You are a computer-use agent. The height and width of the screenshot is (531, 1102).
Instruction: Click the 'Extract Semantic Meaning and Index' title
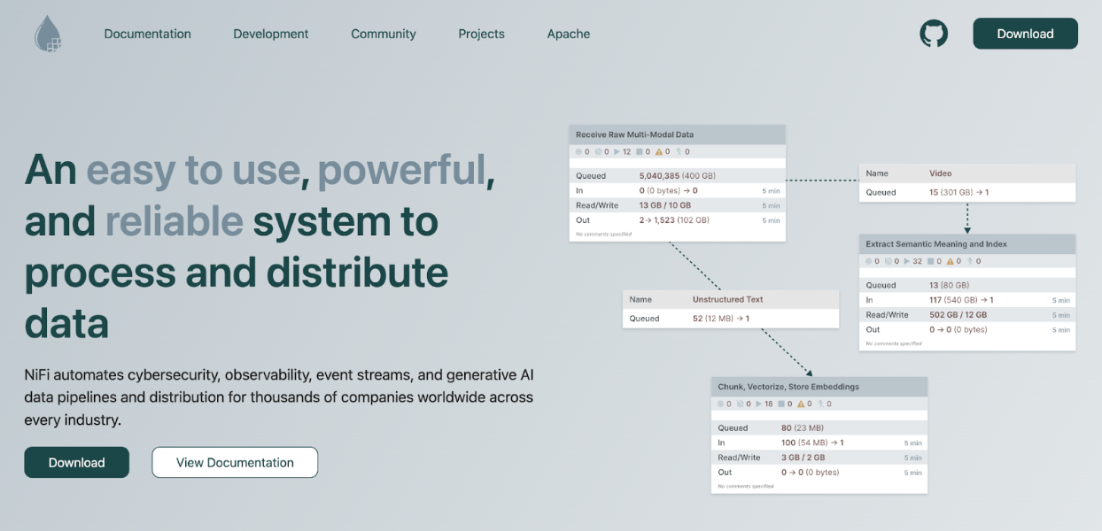pos(936,244)
